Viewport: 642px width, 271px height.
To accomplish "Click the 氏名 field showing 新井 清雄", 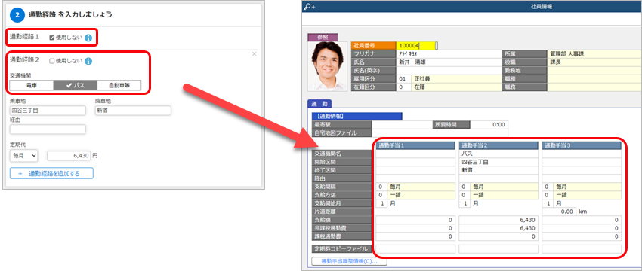I will pos(449,62).
